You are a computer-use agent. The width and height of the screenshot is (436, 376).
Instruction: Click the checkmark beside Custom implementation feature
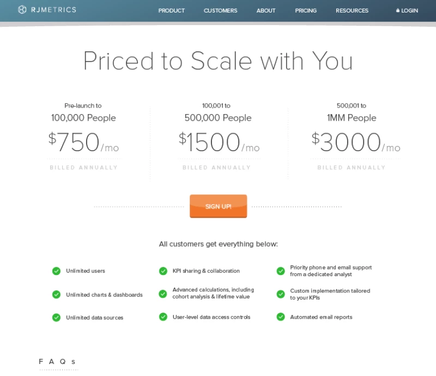281,294
